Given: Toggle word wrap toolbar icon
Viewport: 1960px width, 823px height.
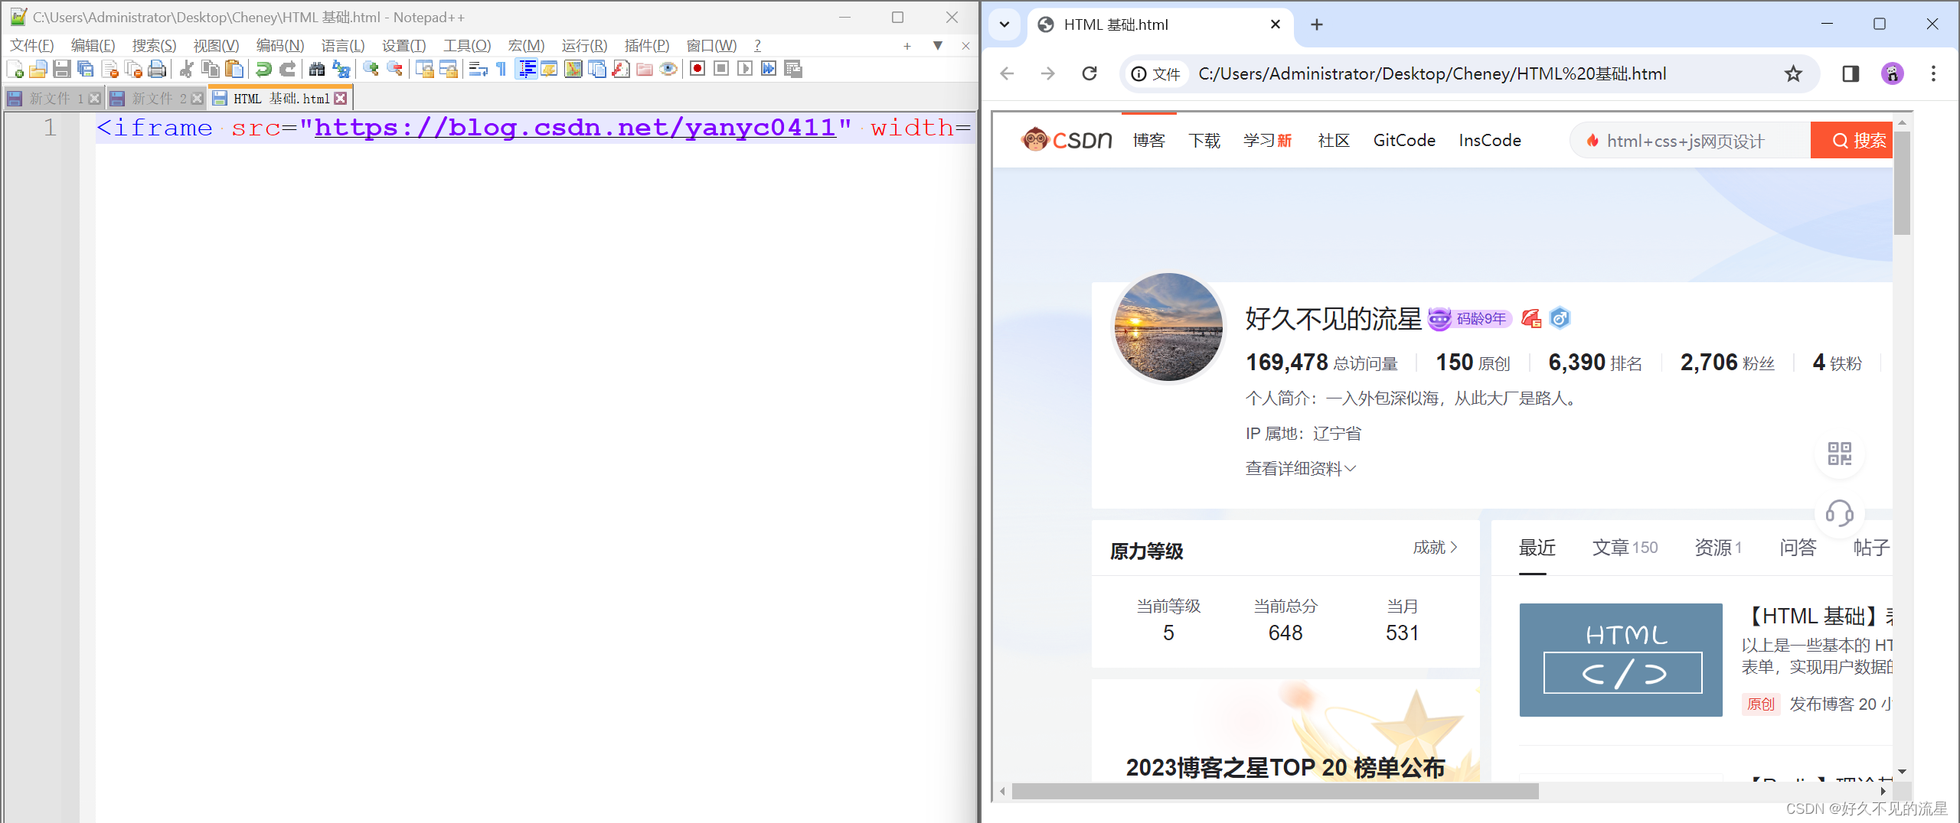Looking at the screenshot, I should point(478,70).
